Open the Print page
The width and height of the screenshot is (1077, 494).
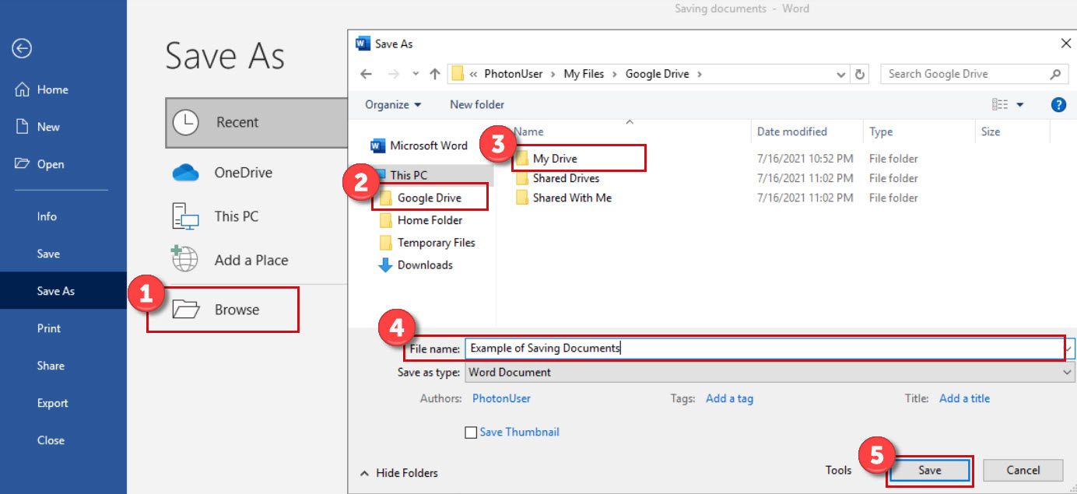[49, 328]
